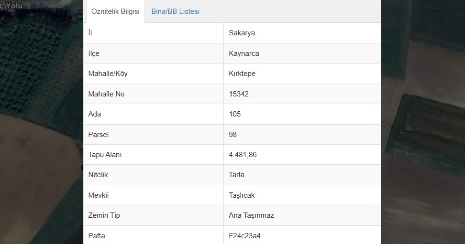Click the Kırktepe Mahalle/Köy value
The image size is (465, 244).
tap(242, 74)
